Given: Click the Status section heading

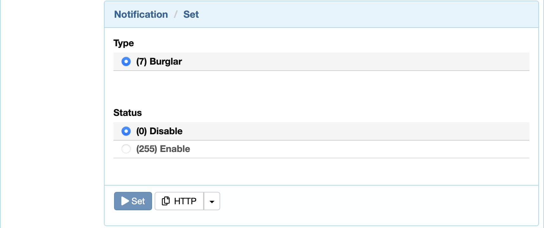Looking at the screenshot, I should (128, 113).
